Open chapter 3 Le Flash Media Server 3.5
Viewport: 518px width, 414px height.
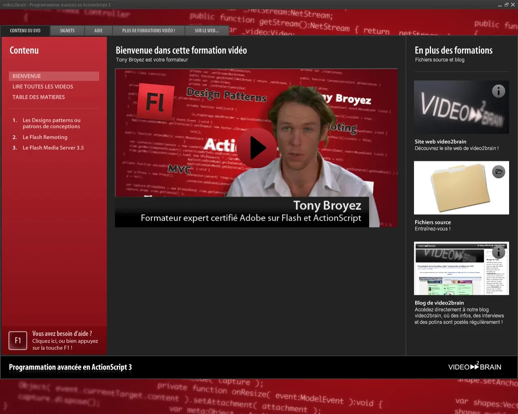pyautogui.click(x=53, y=148)
